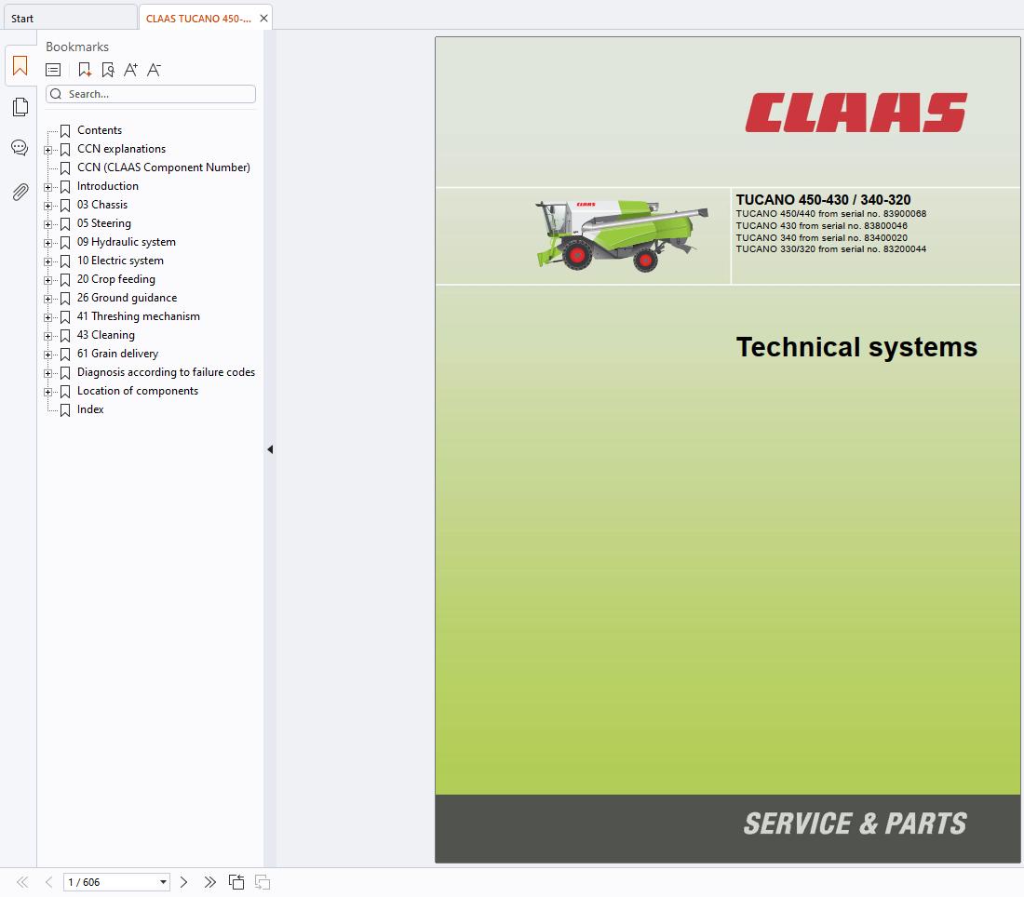Expand the 26 Ground guidance bookmark
The image size is (1024, 897).
pos(47,299)
